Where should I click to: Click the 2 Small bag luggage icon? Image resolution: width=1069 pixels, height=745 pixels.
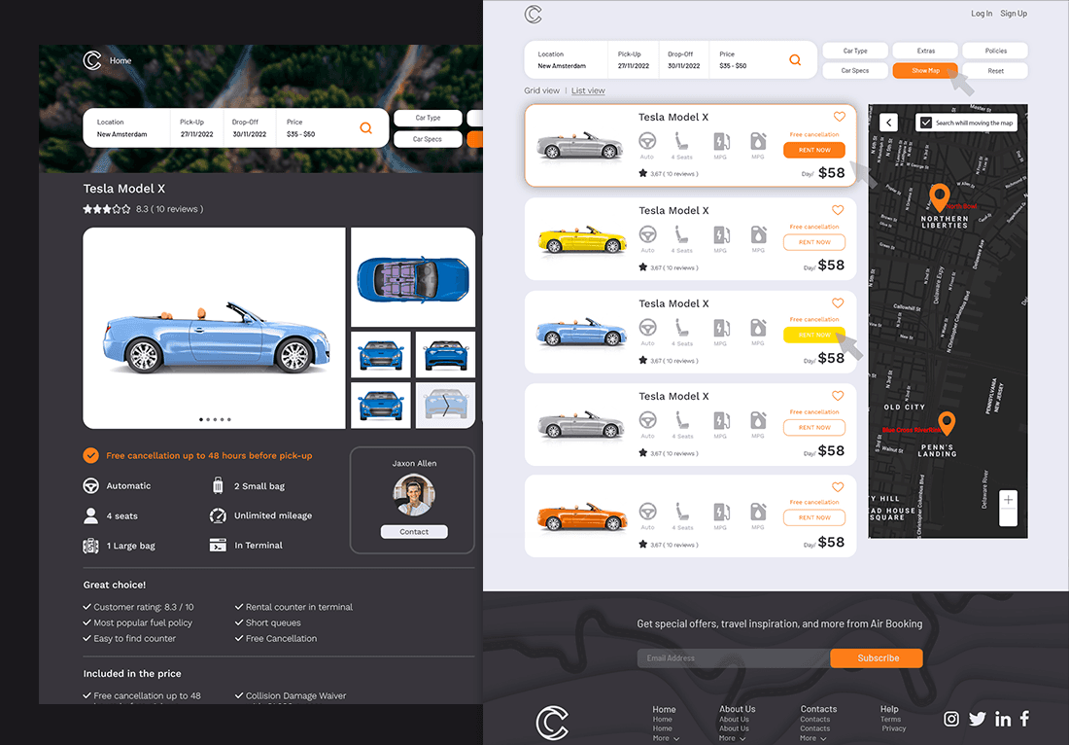coord(218,485)
